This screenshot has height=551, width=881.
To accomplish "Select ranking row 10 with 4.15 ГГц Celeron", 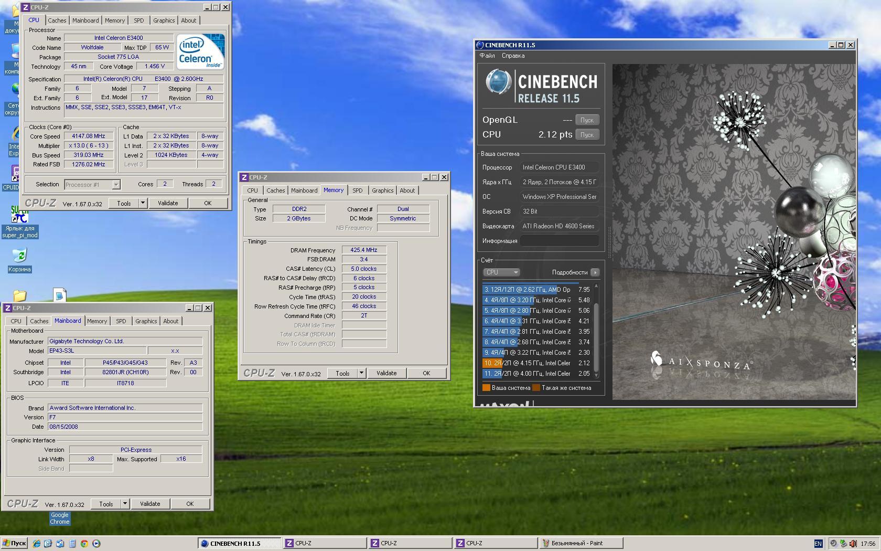I will pyautogui.click(x=537, y=363).
